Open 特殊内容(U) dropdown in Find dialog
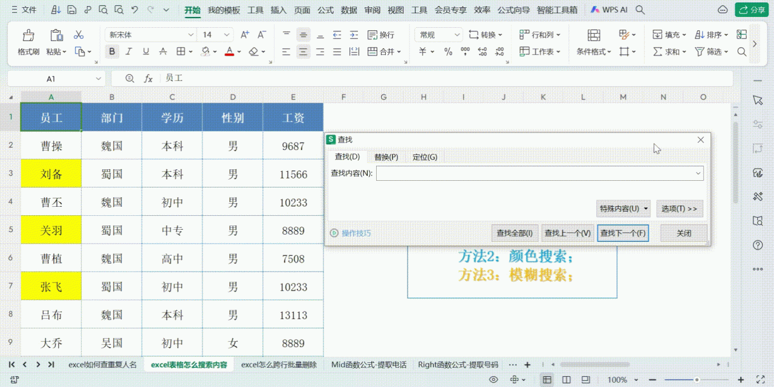Image resolution: width=774 pixels, height=387 pixels. pos(623,209)
